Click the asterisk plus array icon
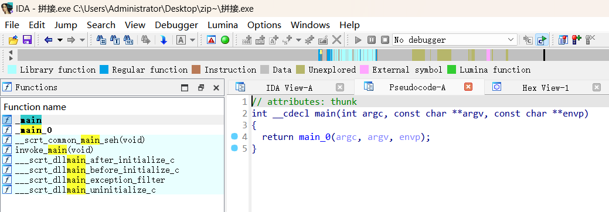Viewport: 609px width, 212px height. click(x=309, y=40)
